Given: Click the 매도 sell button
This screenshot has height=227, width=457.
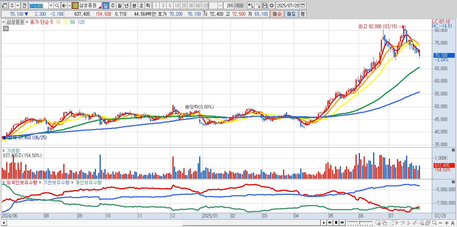Looking at the screenshot, I should pos(291,14).
